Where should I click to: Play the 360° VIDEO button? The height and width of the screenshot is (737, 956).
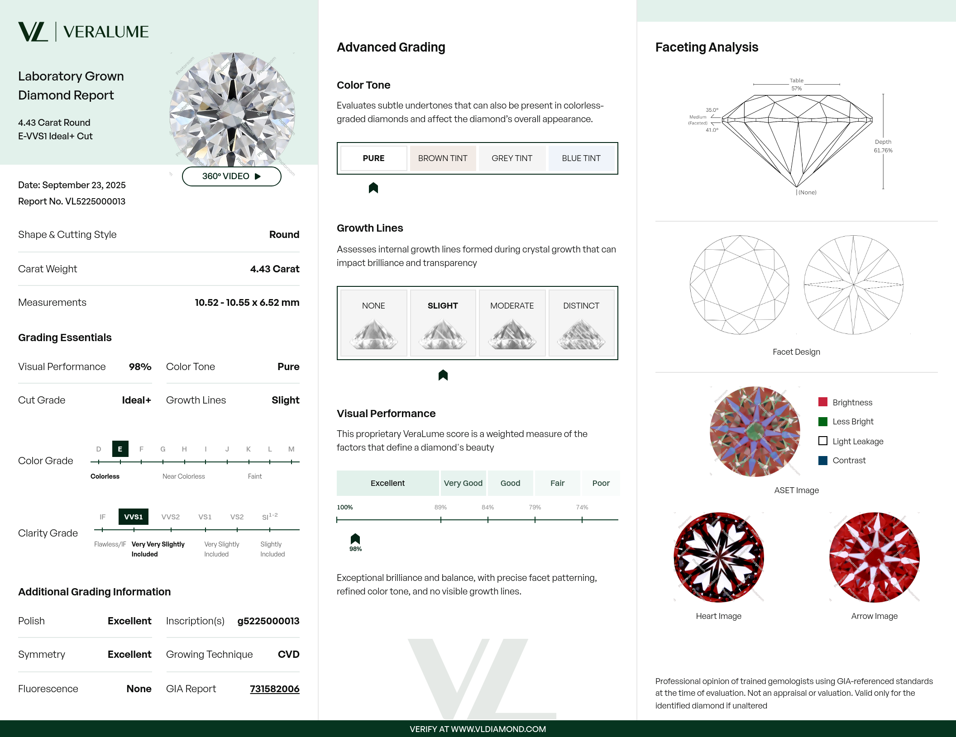point(231,176)
